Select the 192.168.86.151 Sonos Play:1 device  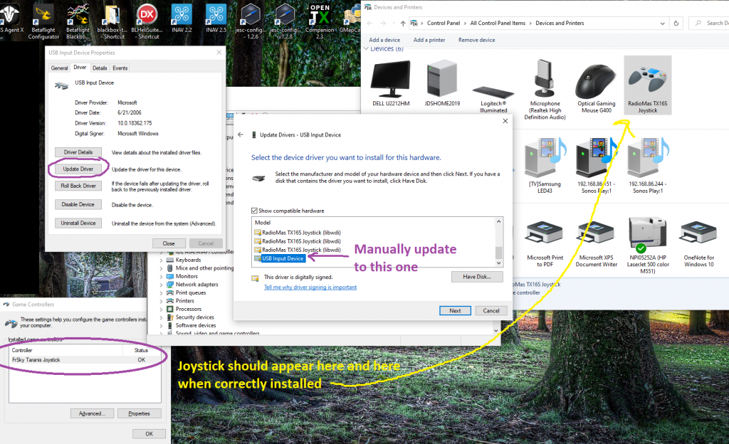(x=597, y=165)
